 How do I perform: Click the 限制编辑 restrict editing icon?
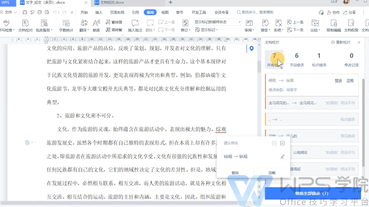(x=333, y=25)
